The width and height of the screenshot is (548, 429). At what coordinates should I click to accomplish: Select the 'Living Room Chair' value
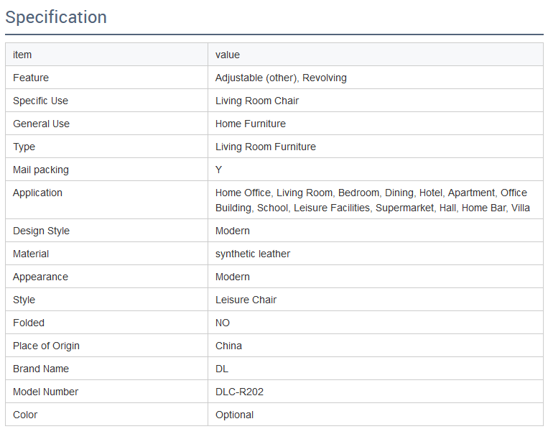click(x=257, y=101)
